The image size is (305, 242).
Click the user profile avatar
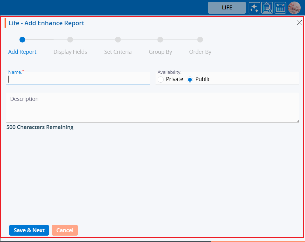(294, 8)
